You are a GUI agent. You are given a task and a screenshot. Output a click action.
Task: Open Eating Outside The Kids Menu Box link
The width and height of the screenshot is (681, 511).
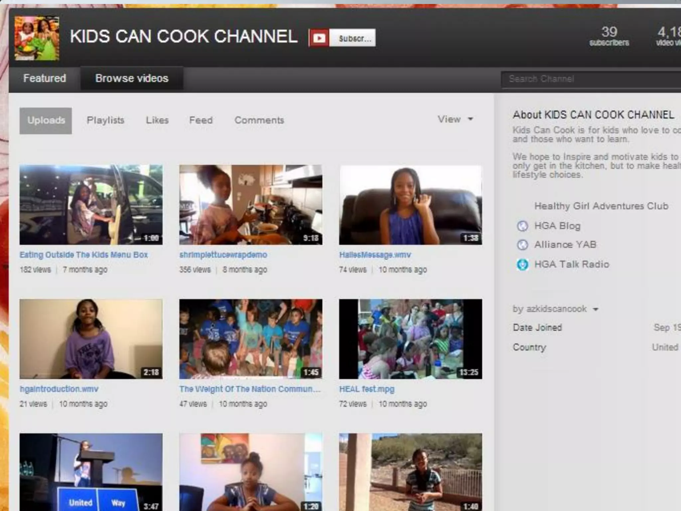point(83,255)
